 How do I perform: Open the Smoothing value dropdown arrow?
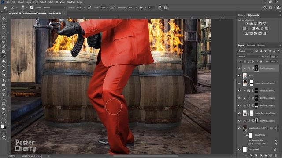tap(136, 8)
